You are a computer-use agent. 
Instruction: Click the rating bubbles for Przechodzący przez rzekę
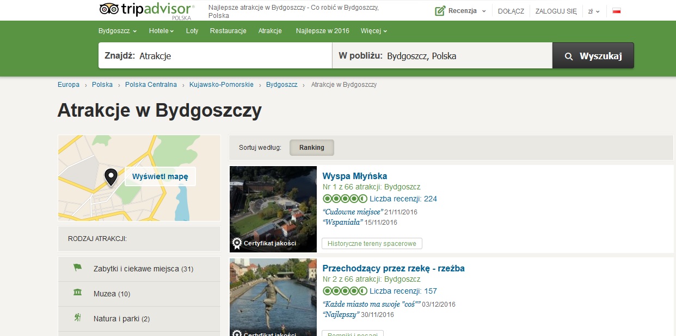345,291
